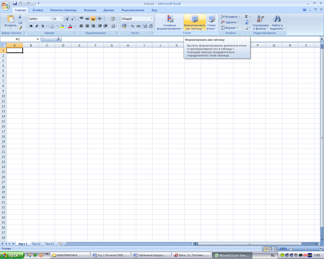Increase decimal places
The width and height of the screenshot is (324, 259).
pos(145,26)
